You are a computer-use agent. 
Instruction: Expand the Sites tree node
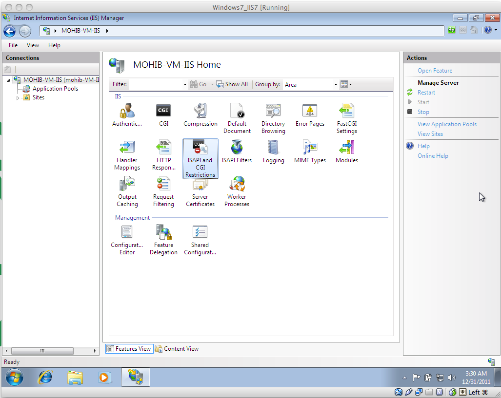pos(18,98)
